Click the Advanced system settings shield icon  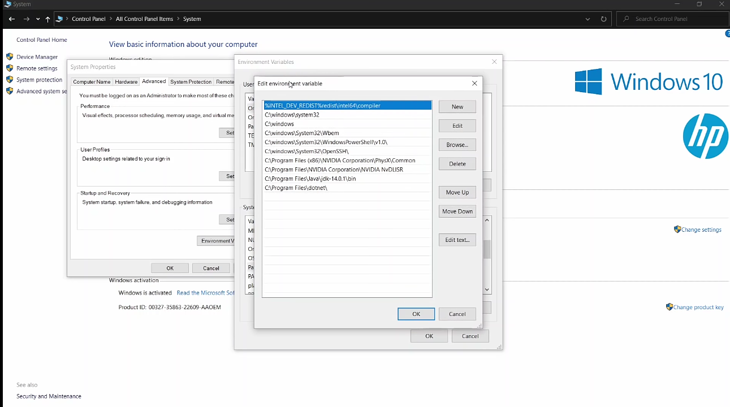coord(10,91)
